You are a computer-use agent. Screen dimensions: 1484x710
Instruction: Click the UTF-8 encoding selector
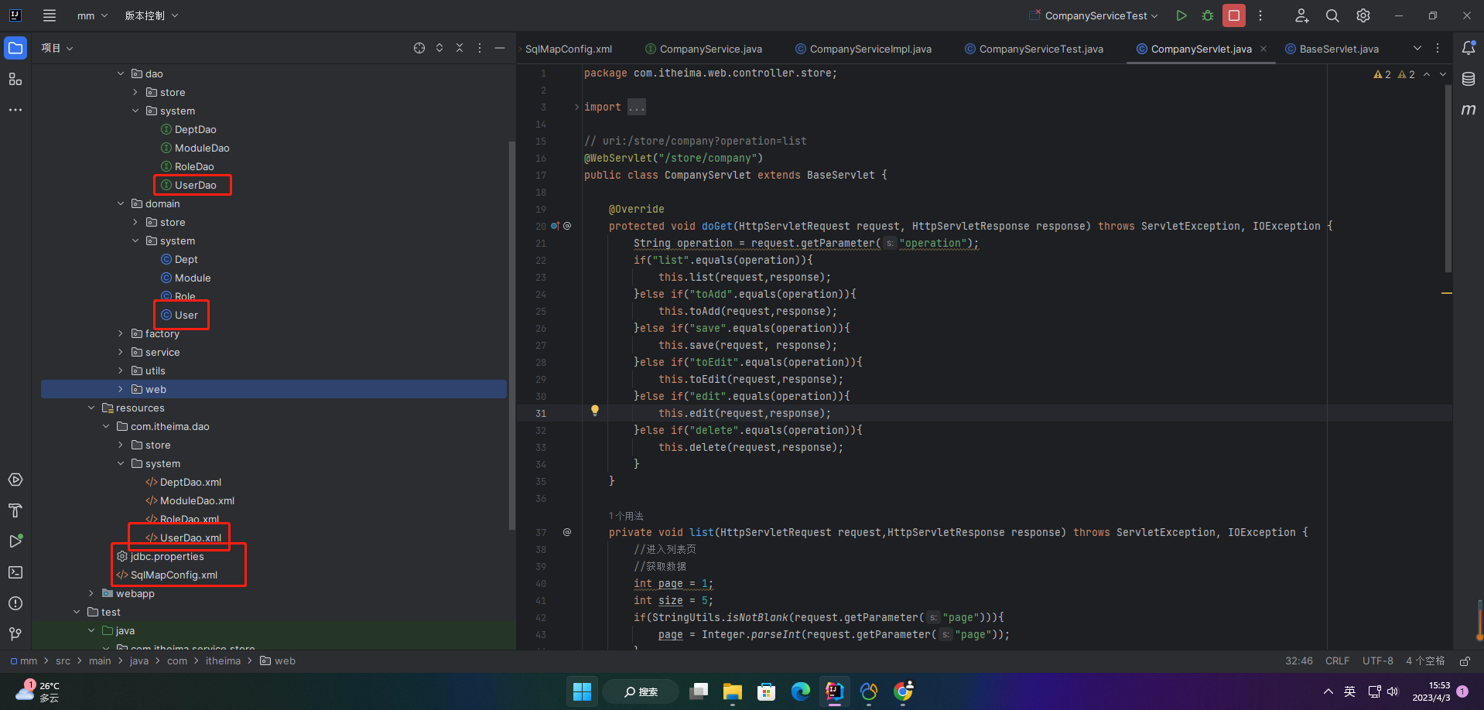click(x=1378, y=661)
